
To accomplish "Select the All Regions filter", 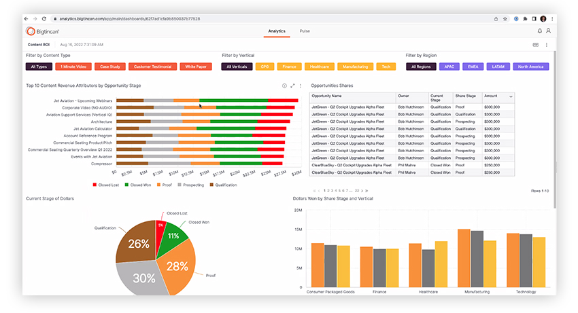I will [x=421, y=67].
